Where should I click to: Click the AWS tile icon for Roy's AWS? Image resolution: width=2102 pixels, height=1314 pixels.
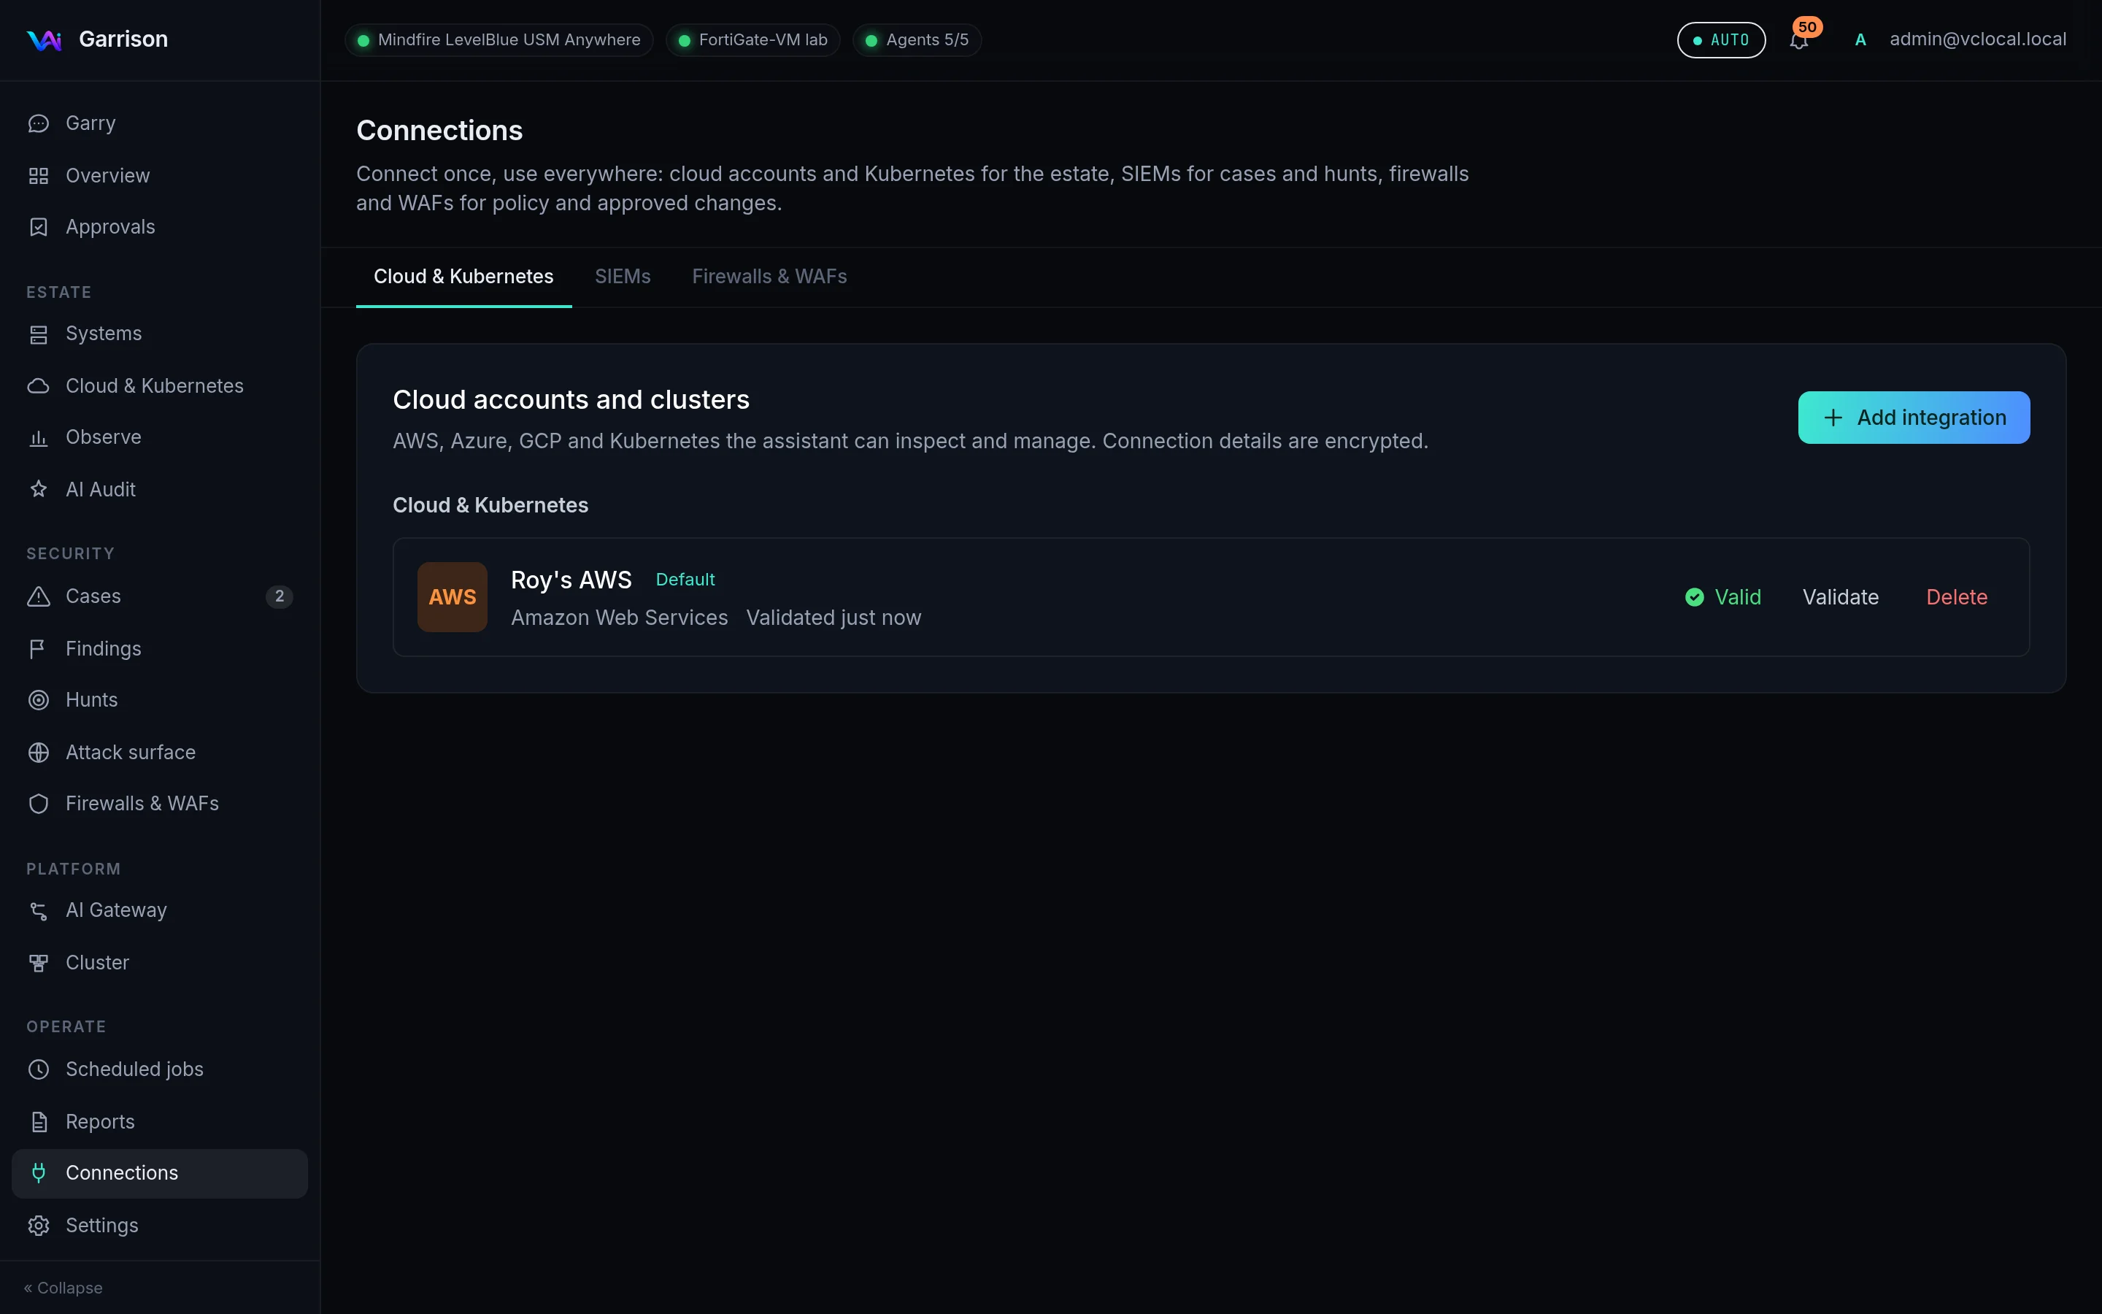click(452, 597)
